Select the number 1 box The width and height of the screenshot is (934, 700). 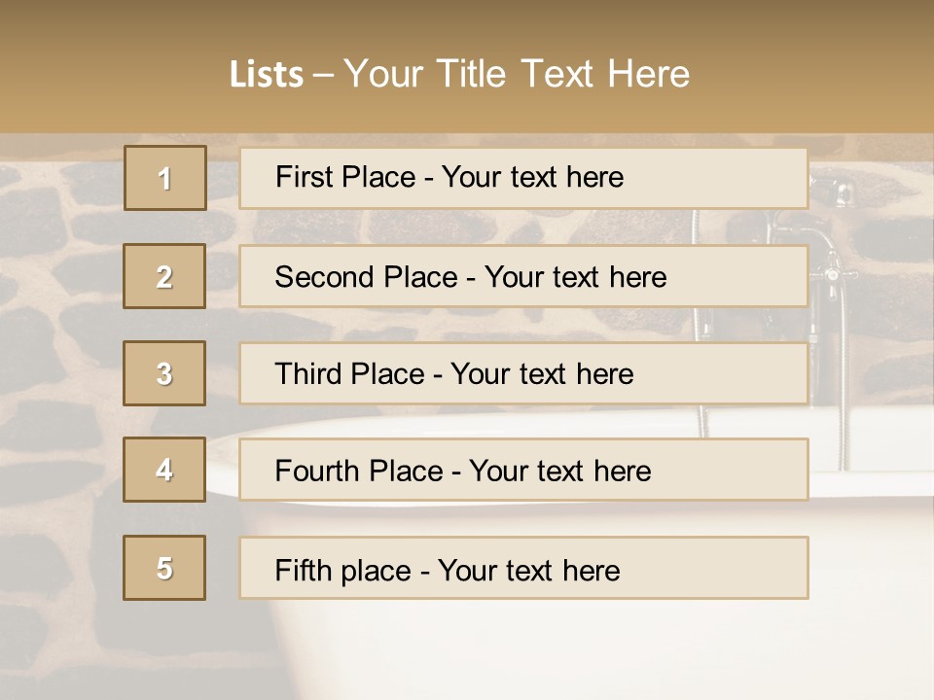coord(165,178)
